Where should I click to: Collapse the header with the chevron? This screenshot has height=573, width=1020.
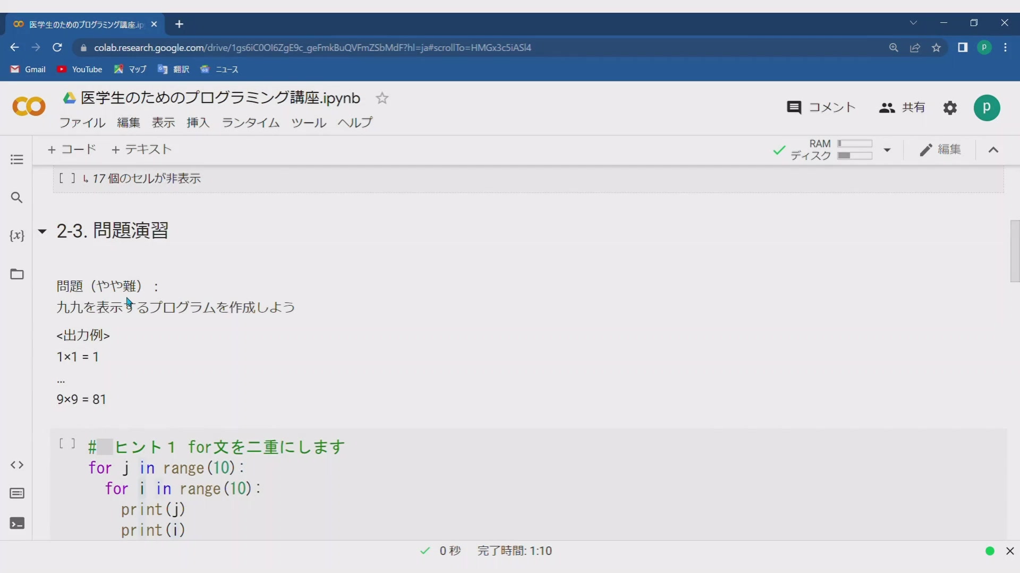pos(993,150)
